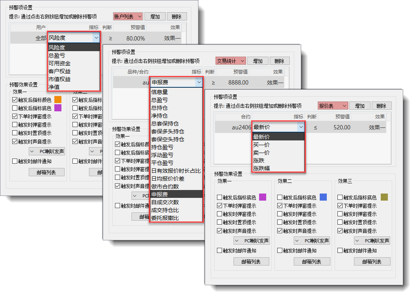Choose 总套保持仓 in the statistics list
415x297 pixels.
pyautogui.click(x=176, y=124)
